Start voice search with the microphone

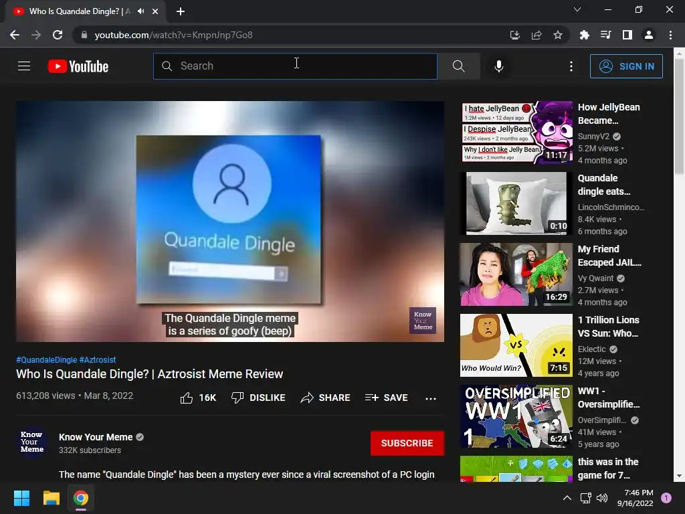(498, 66)
